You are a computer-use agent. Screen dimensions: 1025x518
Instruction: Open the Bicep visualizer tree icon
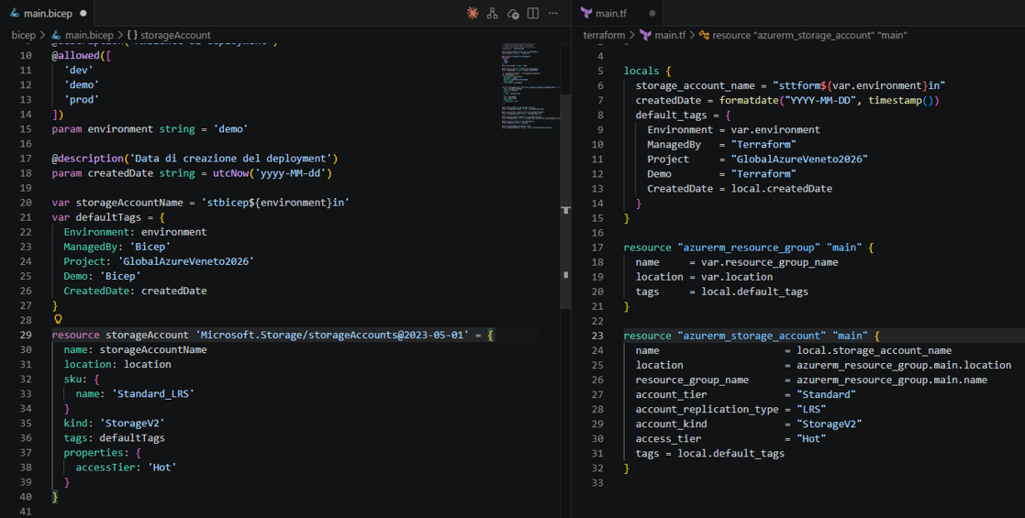click(492, 13)
